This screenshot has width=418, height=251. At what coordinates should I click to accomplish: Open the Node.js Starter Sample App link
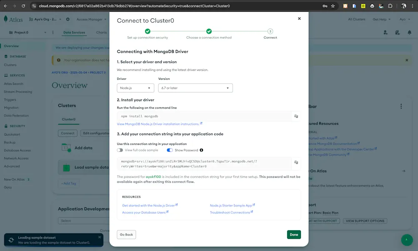(x=231, y=205)
